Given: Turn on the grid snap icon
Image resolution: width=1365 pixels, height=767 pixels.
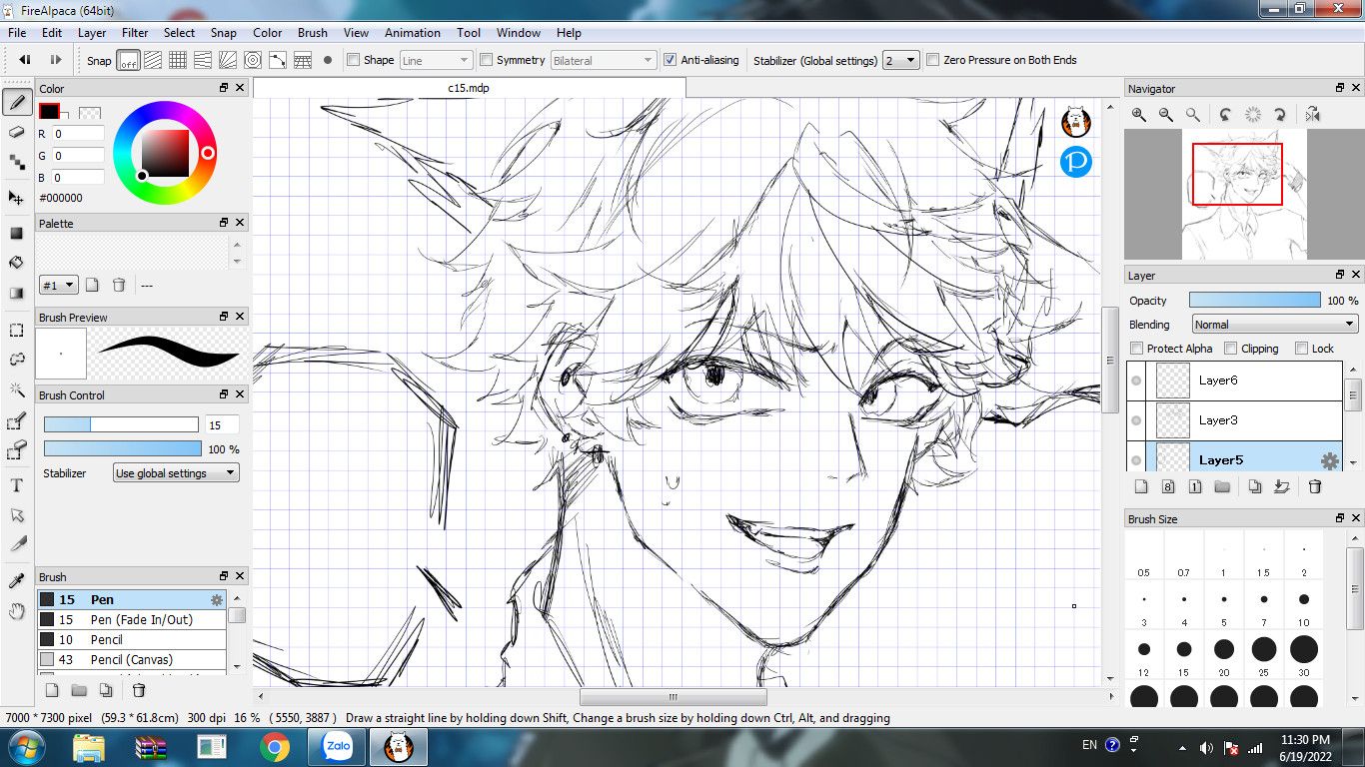Looking at the screenshot, I should (x=178, y=60).
